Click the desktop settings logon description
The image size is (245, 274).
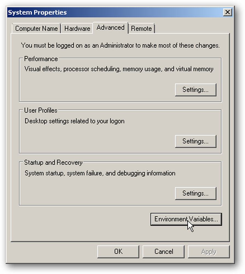[x=74, y=121]
